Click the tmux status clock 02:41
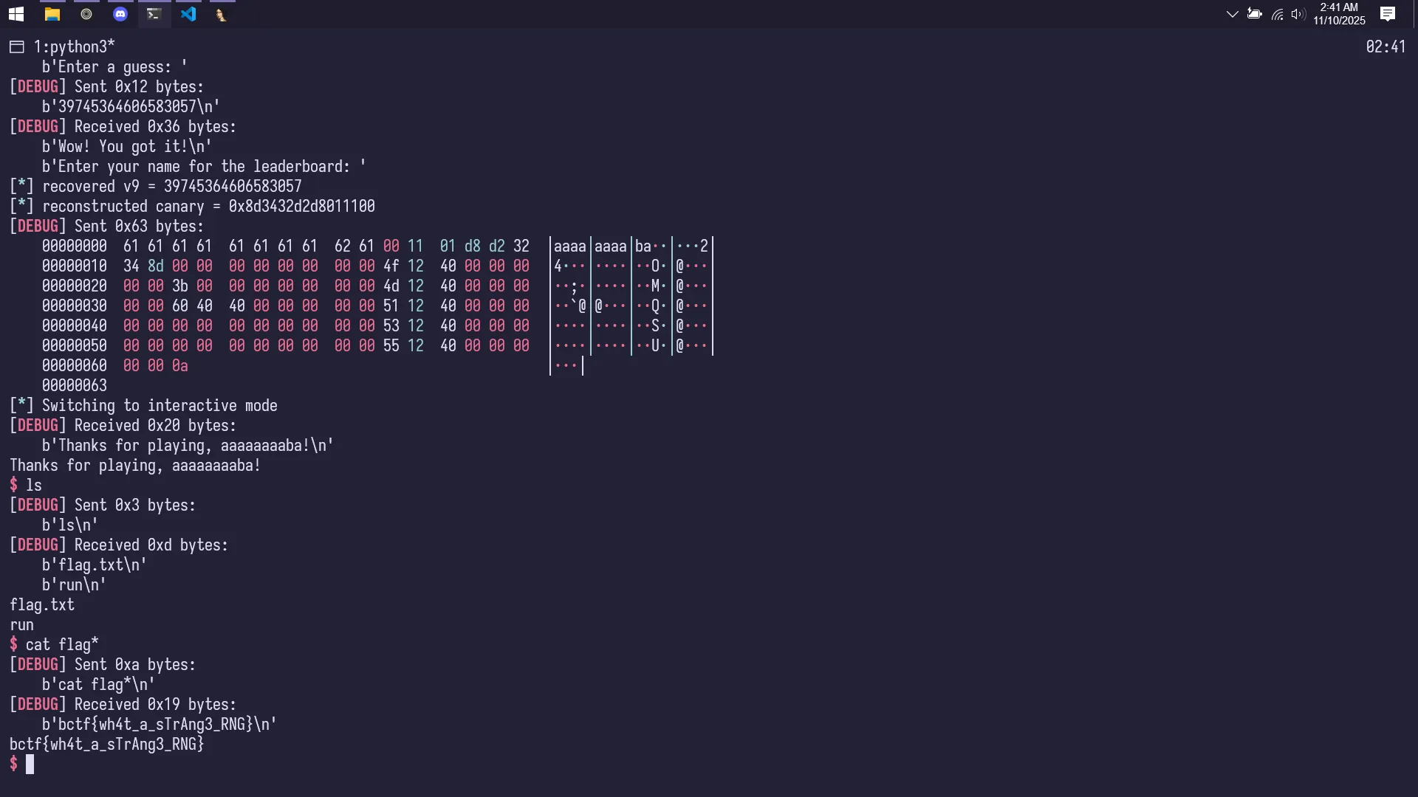 [x=1386, y=47]
